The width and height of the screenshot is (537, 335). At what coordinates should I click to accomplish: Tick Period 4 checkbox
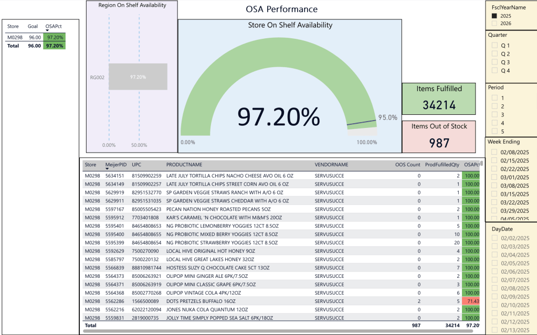[x=494, y=123]
